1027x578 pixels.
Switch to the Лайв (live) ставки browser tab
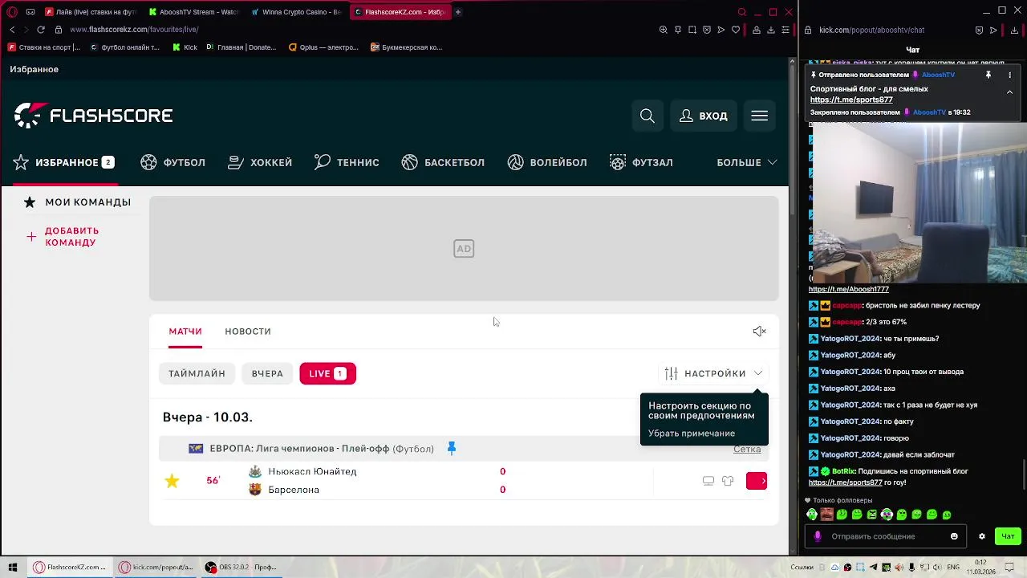coord(90,12)
